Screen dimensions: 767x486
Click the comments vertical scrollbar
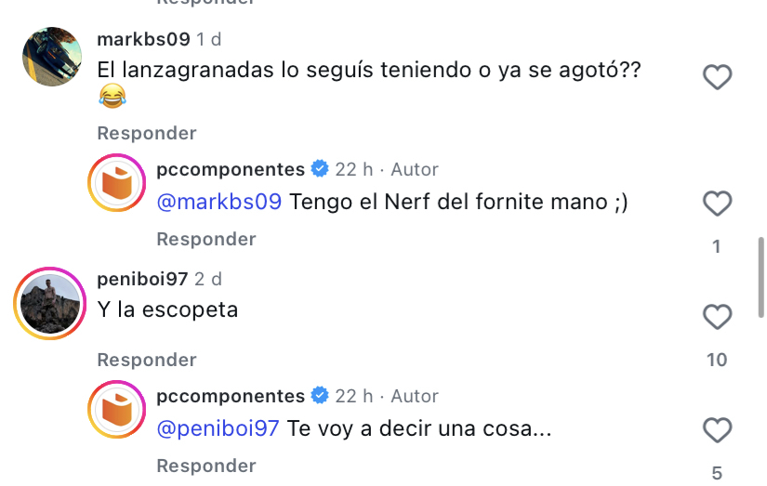(759, 279)
